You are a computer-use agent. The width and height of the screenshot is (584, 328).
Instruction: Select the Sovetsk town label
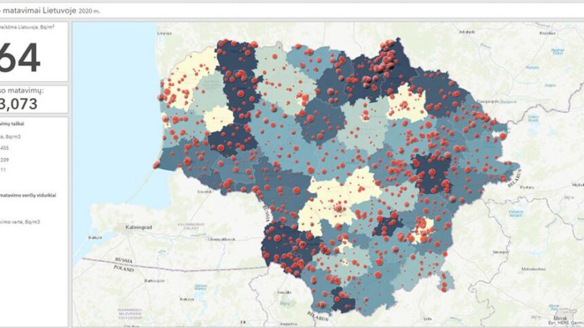pos(204,192)
